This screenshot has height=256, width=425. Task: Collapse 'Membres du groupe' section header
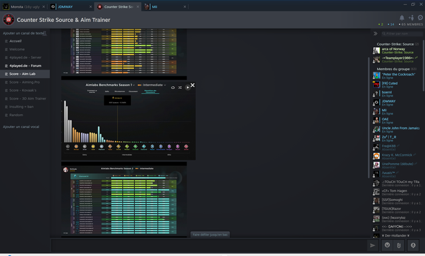[396, 69]
